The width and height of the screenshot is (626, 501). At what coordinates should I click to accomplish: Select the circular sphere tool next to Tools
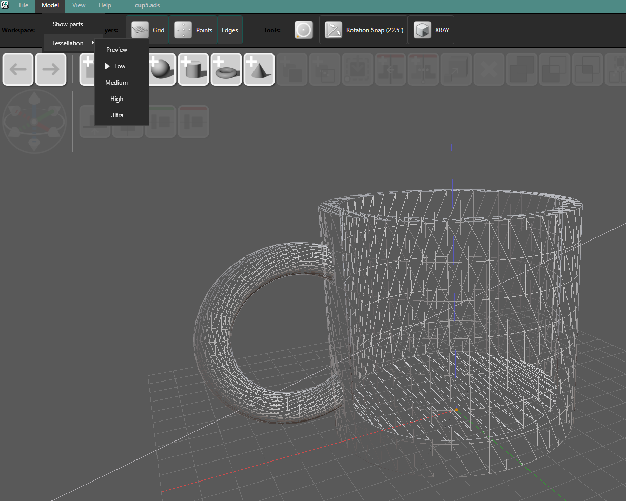303,30
